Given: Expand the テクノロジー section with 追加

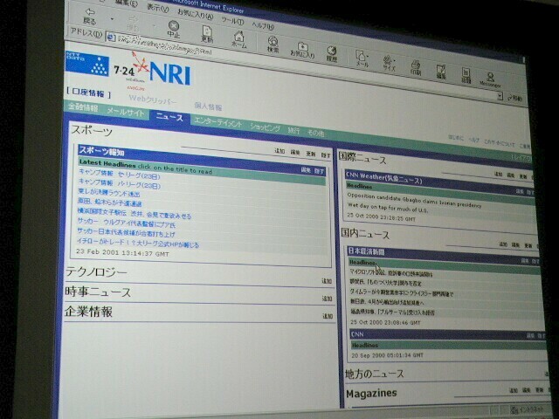Looking at the screenshot, I should pyautogui.click(x=327, y=282).
